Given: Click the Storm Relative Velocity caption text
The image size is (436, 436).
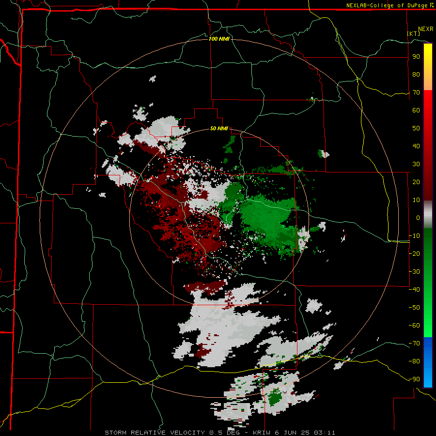Looking at the screenshot, I should click(219, 433).
